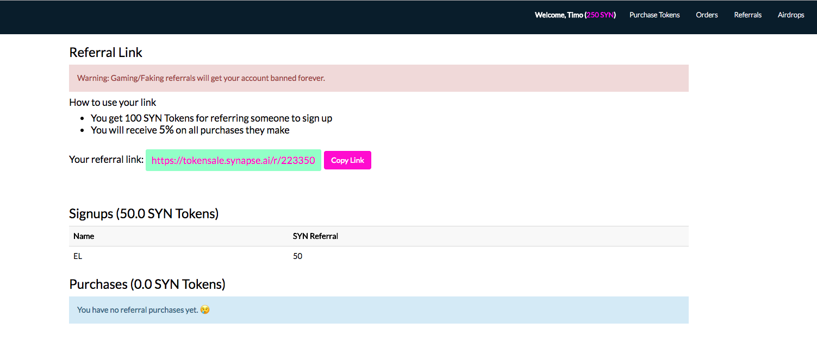The height and width of the screenshot is (354, 817).
Task: Click the gaming/faking referrals warning banner
Action: 379,78
